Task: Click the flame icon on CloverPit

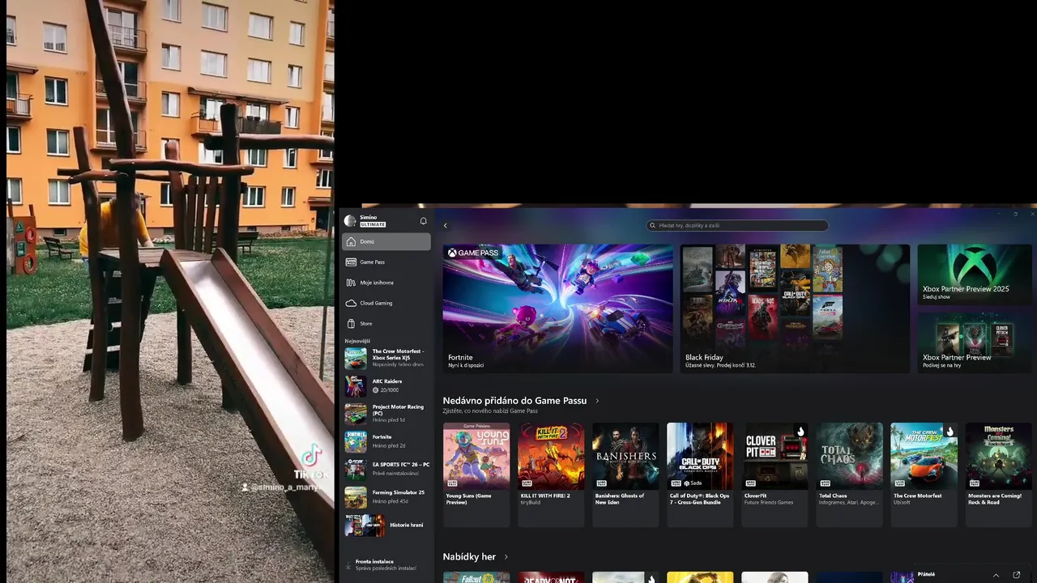Action: click(x=800, y=431)
